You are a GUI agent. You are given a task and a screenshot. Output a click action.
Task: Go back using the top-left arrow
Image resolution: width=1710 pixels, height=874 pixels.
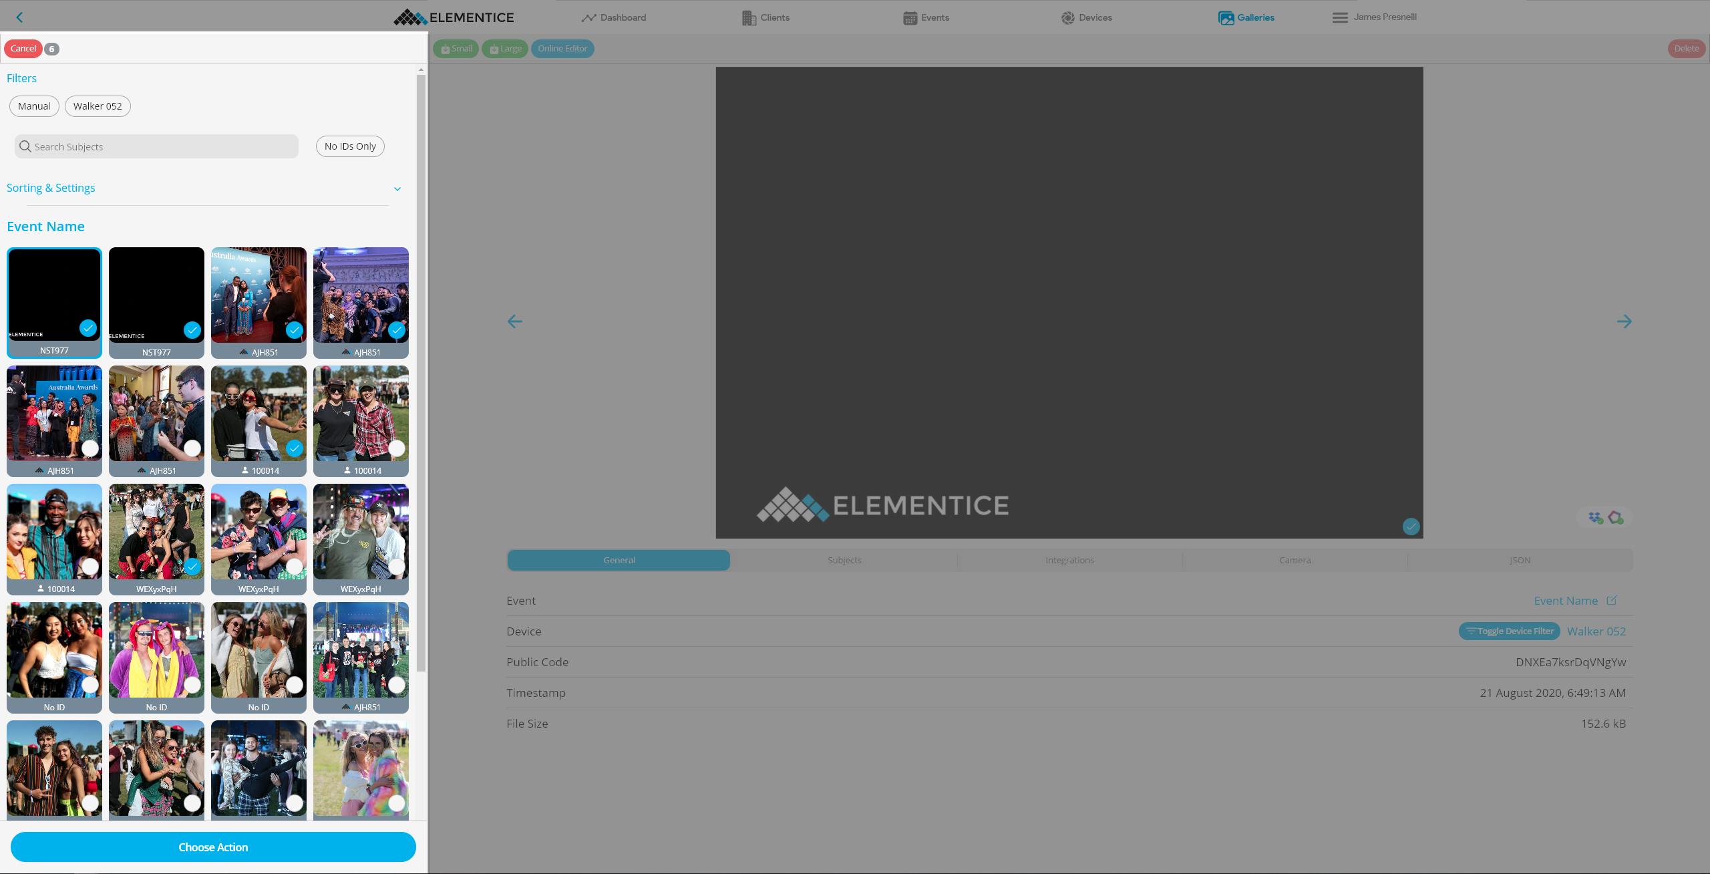click(x=19, y=17)
